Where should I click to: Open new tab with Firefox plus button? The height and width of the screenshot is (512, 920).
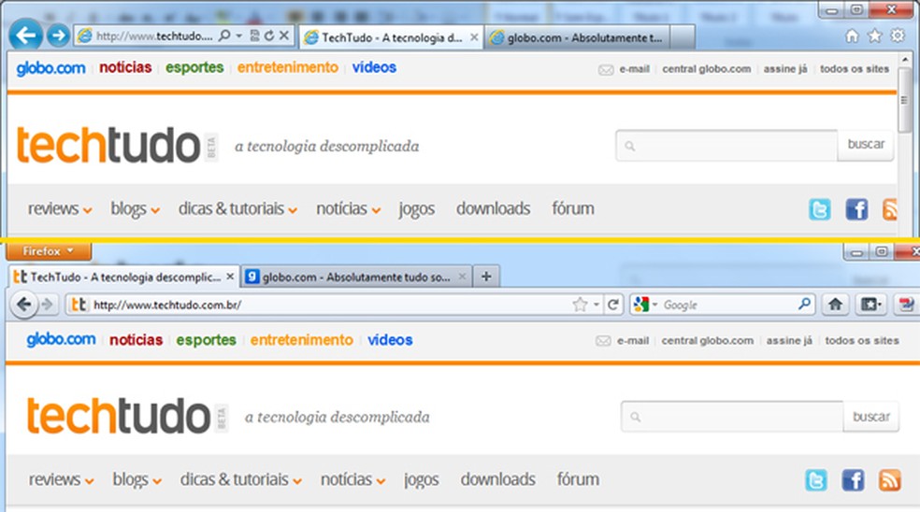(486, 277)
